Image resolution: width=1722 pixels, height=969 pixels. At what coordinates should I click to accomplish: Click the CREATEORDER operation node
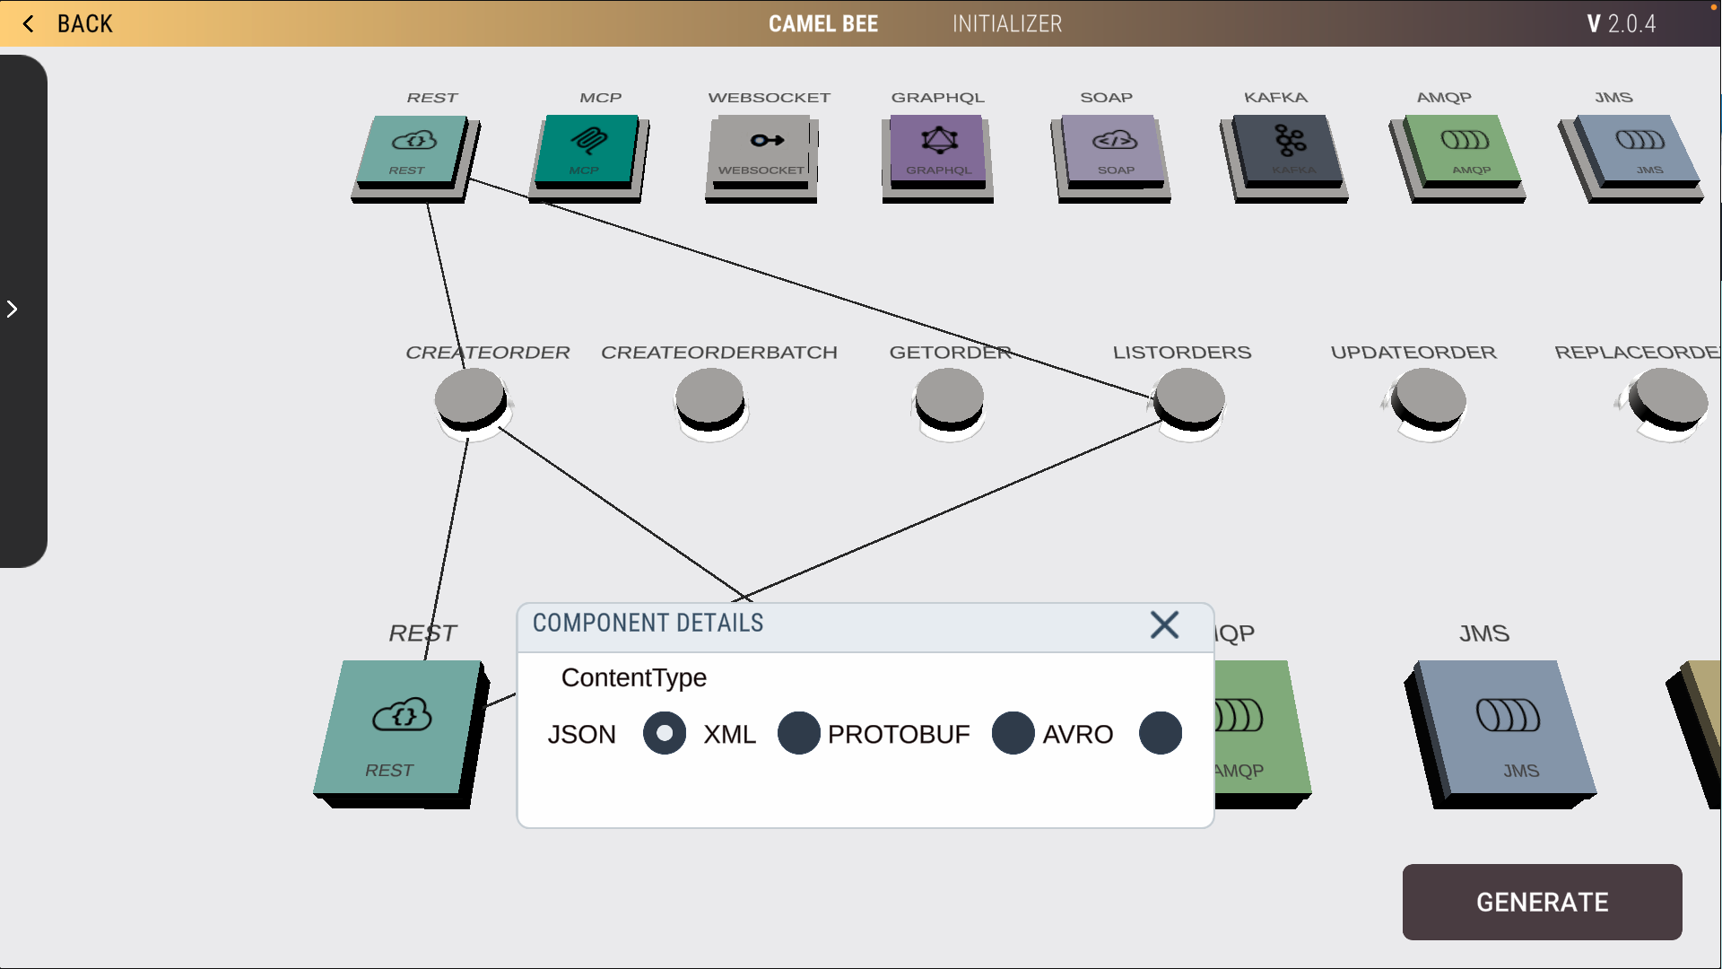(x=470, y=401)
